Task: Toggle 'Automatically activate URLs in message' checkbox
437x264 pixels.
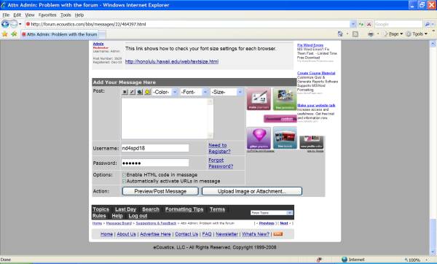Action: click(x=125, y=182)
